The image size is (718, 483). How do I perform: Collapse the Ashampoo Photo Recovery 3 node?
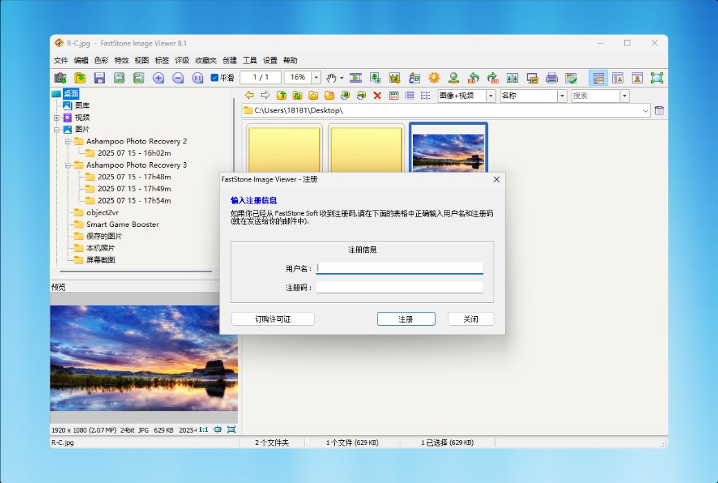[x=68, y=166]
